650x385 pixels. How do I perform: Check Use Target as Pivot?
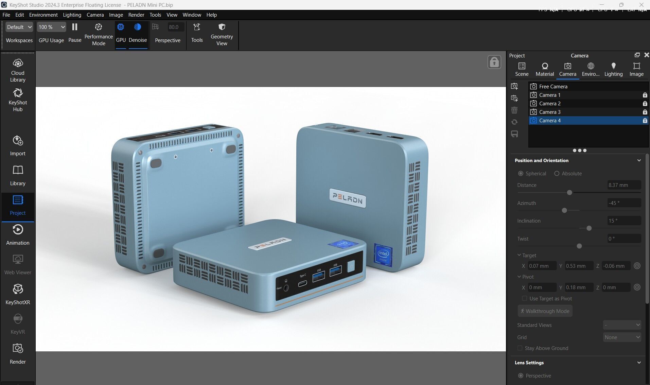[524, 298]
